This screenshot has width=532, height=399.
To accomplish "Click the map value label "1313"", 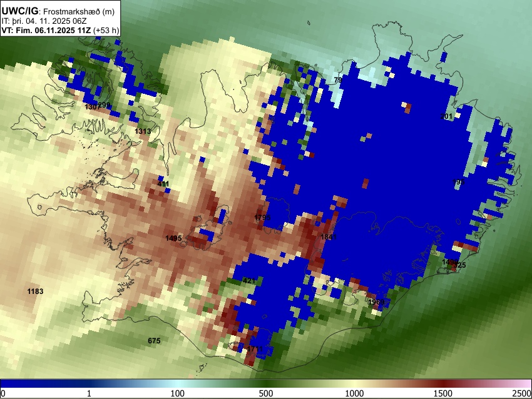I will click(143, 131).
